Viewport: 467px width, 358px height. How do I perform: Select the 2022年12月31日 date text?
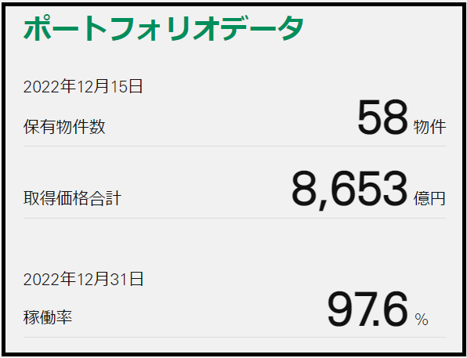(x=83, y=280)
